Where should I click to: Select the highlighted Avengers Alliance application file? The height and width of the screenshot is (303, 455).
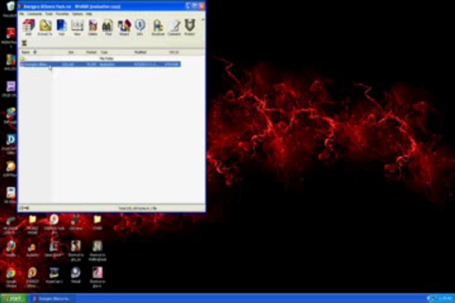(x=100, y=64)
